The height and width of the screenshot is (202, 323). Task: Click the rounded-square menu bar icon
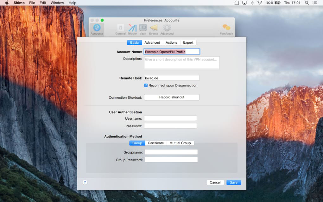point(237,3)
